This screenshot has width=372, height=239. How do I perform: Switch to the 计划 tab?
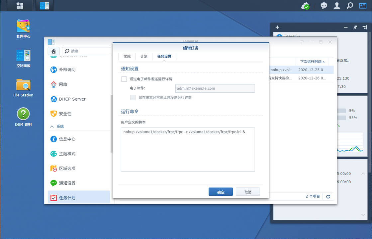click(144, 56)
